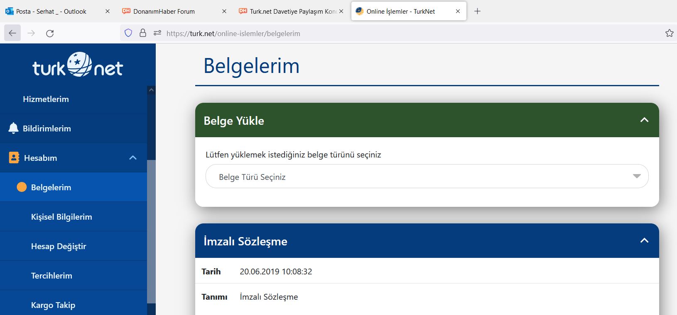
Task: Switch to the Turk.net Davetiye Paylaşım tab
Action: tap(289, 11)
